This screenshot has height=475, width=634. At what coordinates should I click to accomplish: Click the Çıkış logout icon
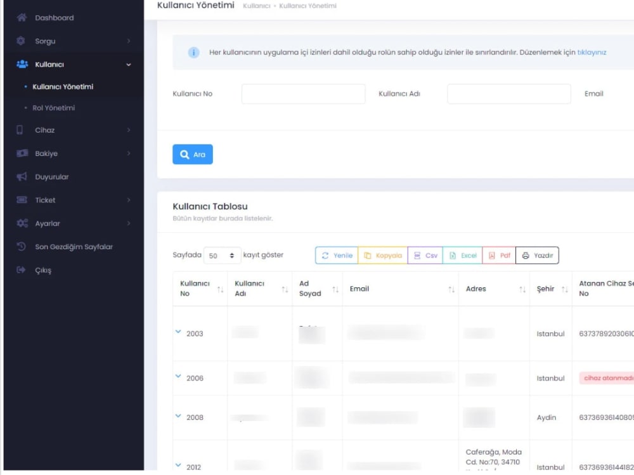pos(20,270)
